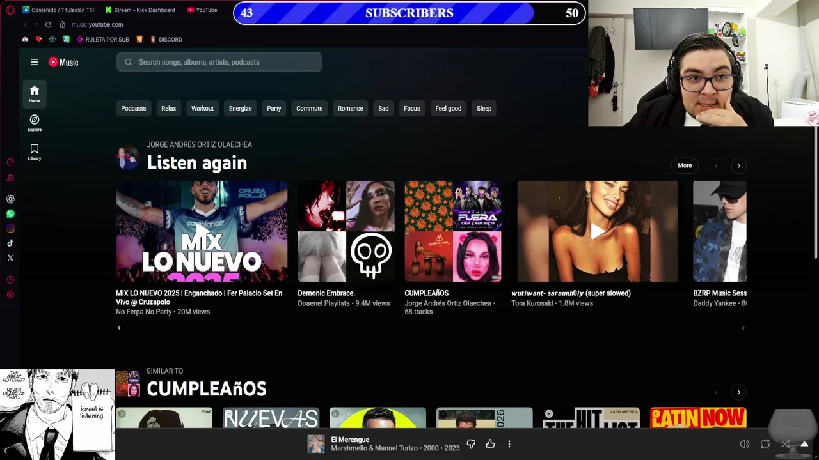The image size is (819, 460).
Task: Expand the player page arrow
Action: coord(804,444)
